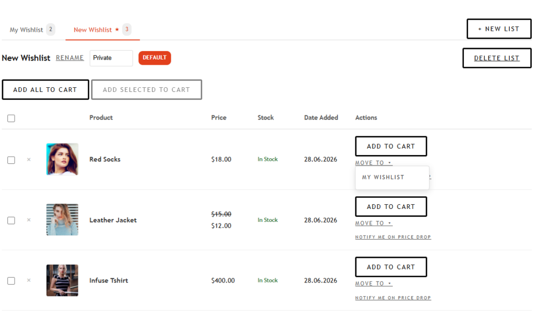The height and width of the screenshot is (318, 535).
Task: Add Infuse Tshirt to cart
Action: (x=391, y=267)
